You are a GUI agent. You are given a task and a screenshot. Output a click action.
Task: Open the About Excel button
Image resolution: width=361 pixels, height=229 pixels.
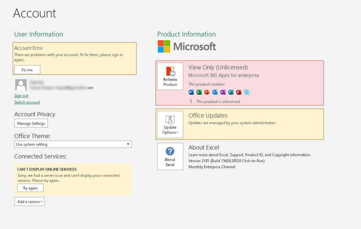170,156
